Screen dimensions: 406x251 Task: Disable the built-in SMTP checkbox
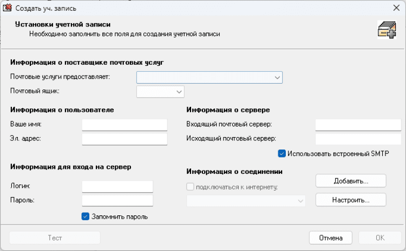point(281,153)
